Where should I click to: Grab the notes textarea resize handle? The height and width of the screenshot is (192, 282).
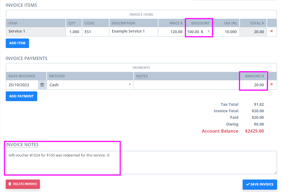point(275,172)
